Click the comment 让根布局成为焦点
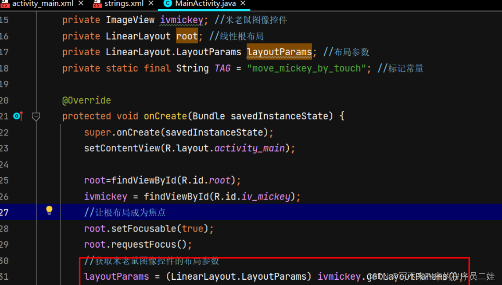 click(125, 212)
